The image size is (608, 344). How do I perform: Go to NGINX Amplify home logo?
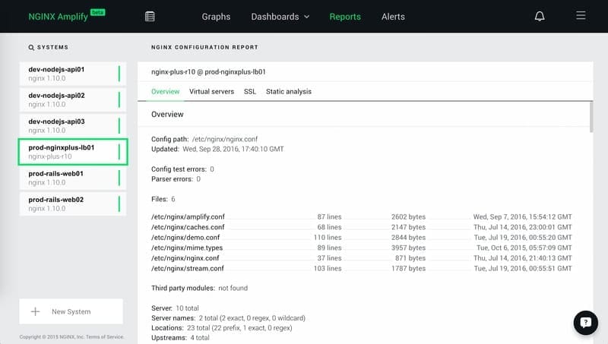tap(66, 16)
